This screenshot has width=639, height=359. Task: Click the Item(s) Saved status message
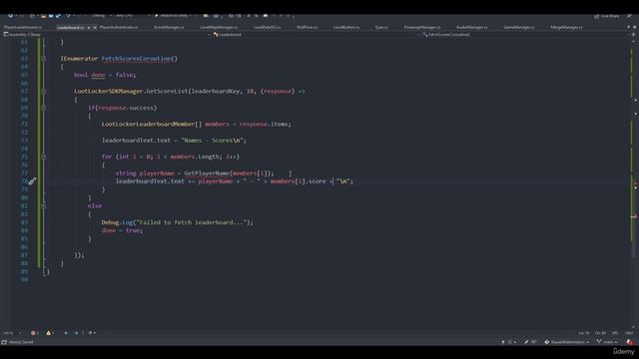click(21, 342)
